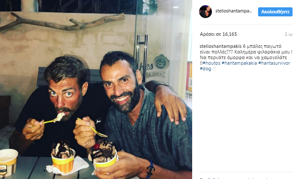Open the stelioshantampakis profile avatar
Image resolution: width=296 pixels, height=179 pixels.
(206, 12)
